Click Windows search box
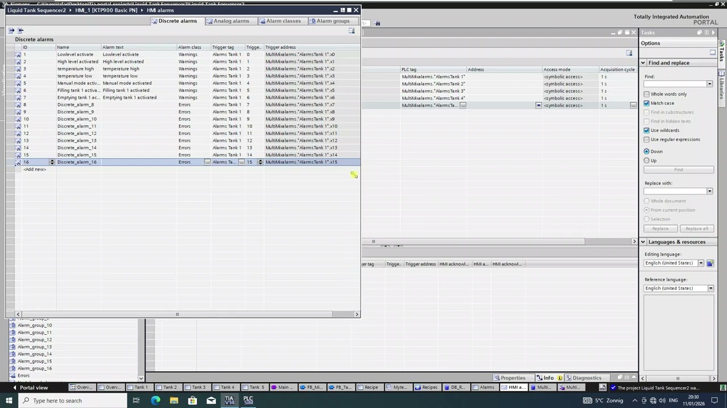This screenshot has width=727, height=408. click(72, 401)
